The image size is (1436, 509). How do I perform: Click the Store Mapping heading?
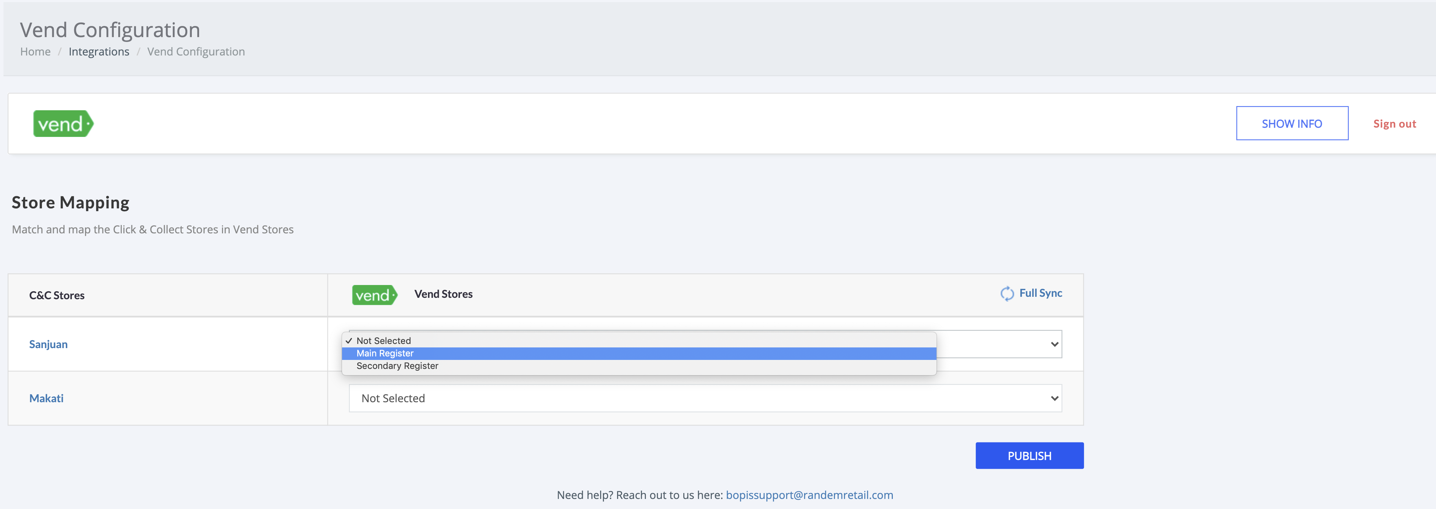coord(70,202)
